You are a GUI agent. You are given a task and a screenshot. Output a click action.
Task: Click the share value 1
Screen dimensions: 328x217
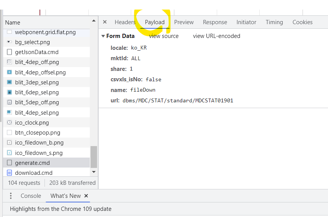[131, 69]
